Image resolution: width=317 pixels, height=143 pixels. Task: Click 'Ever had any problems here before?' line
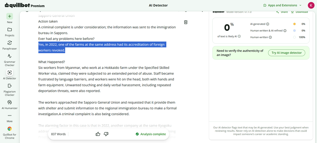tap(66, 39)
